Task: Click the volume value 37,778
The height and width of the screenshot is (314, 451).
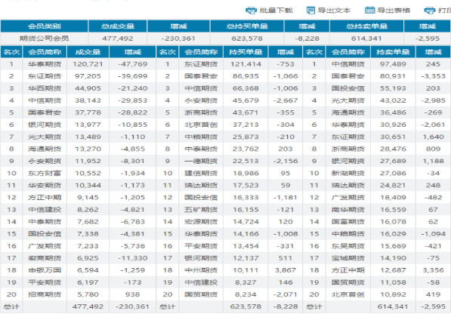Action: pyautogui.click(x=88, y=112)
